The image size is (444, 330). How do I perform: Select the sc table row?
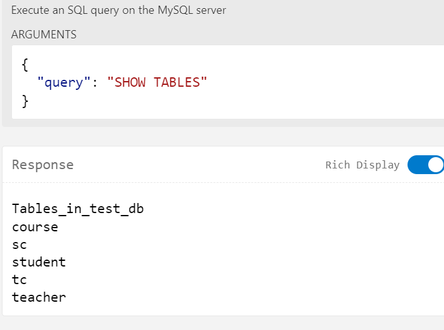pos(19,245)
